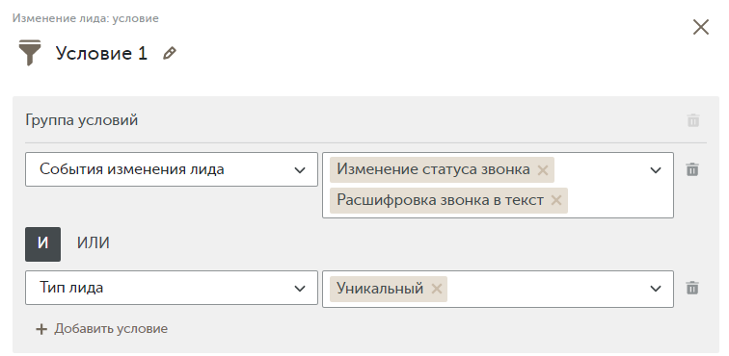Switch logical operator to ИЛИ
The width and height of the screenshot is (729, 356).
(93, 243)
